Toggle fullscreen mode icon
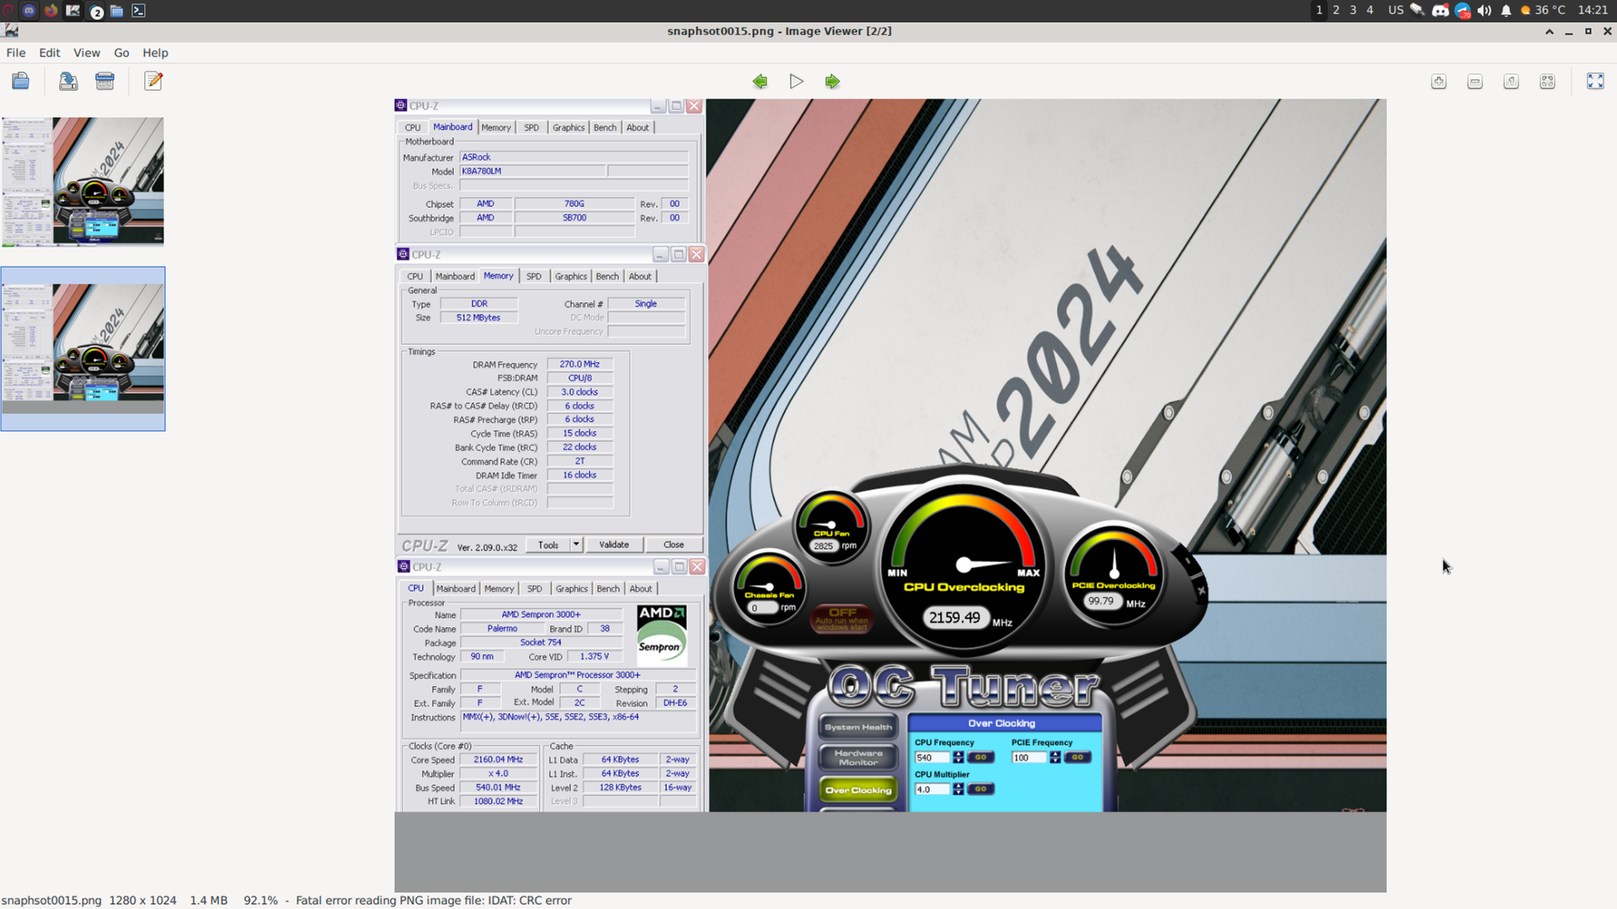 (x=1595, y=82)
